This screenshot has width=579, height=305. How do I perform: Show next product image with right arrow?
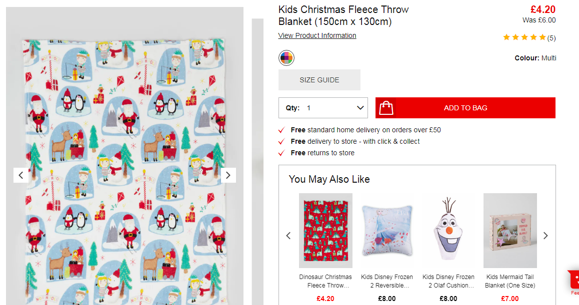228,175
